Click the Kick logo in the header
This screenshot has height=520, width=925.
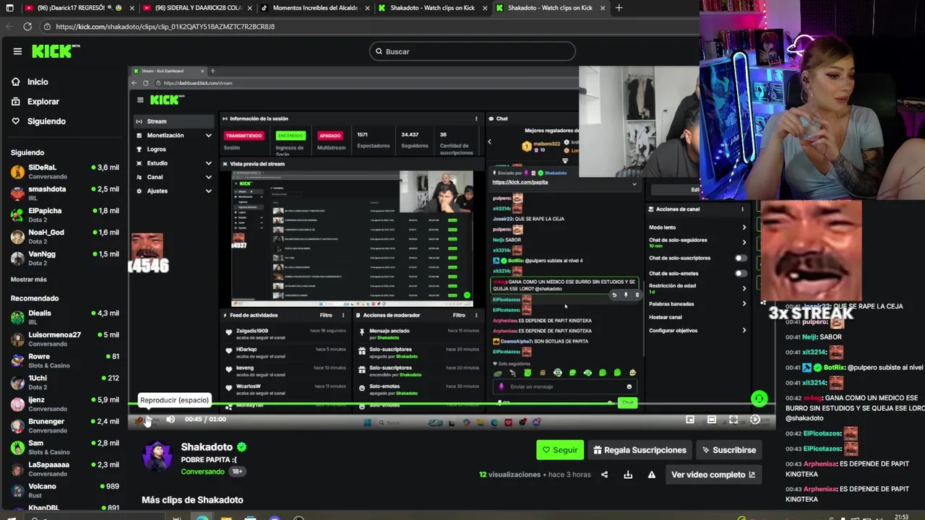click(56, 51)
